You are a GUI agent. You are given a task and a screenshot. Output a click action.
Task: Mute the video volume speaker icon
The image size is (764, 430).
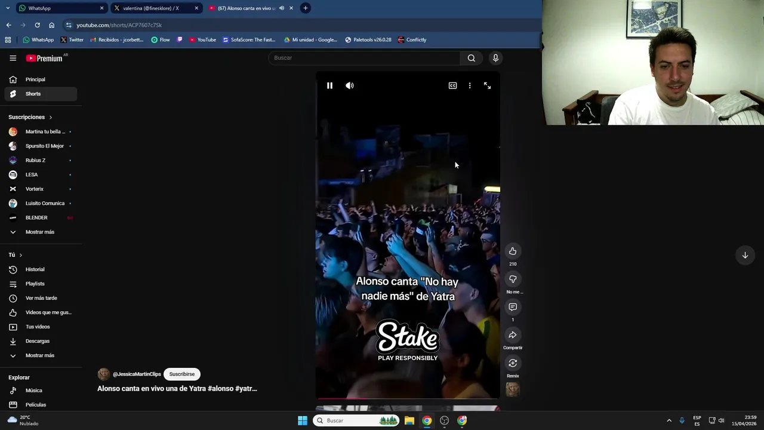(350, 85)
